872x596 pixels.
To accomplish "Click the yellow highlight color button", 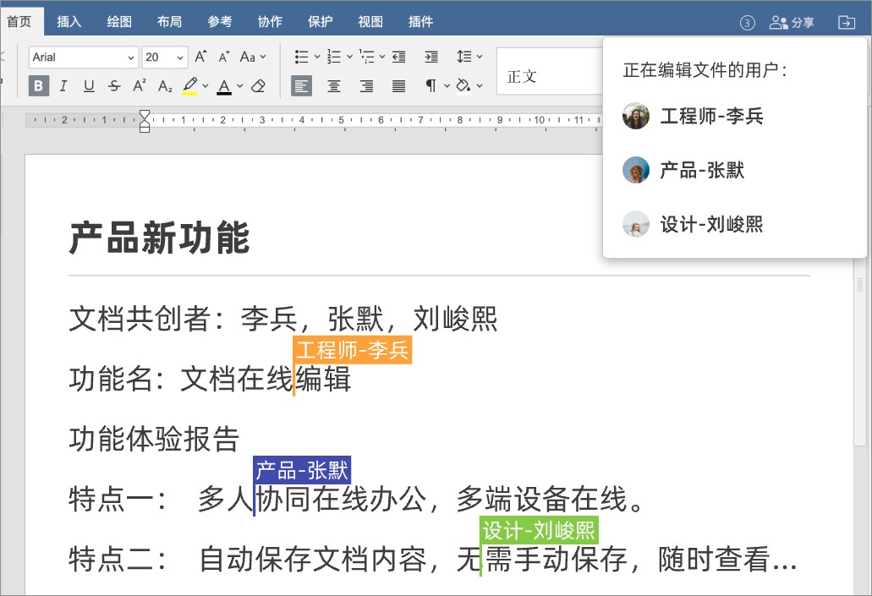I will click(x=189, y=85).
